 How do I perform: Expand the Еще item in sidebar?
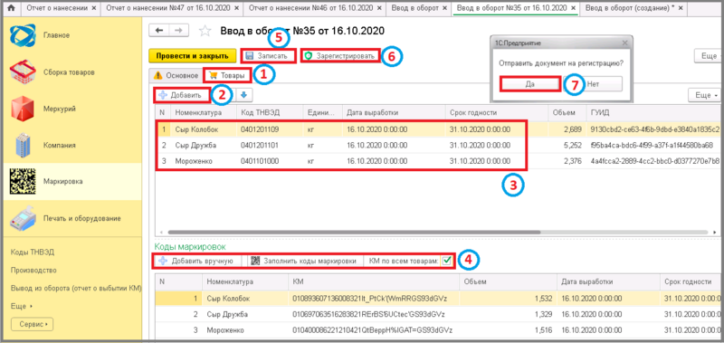[x=22, y=306]
